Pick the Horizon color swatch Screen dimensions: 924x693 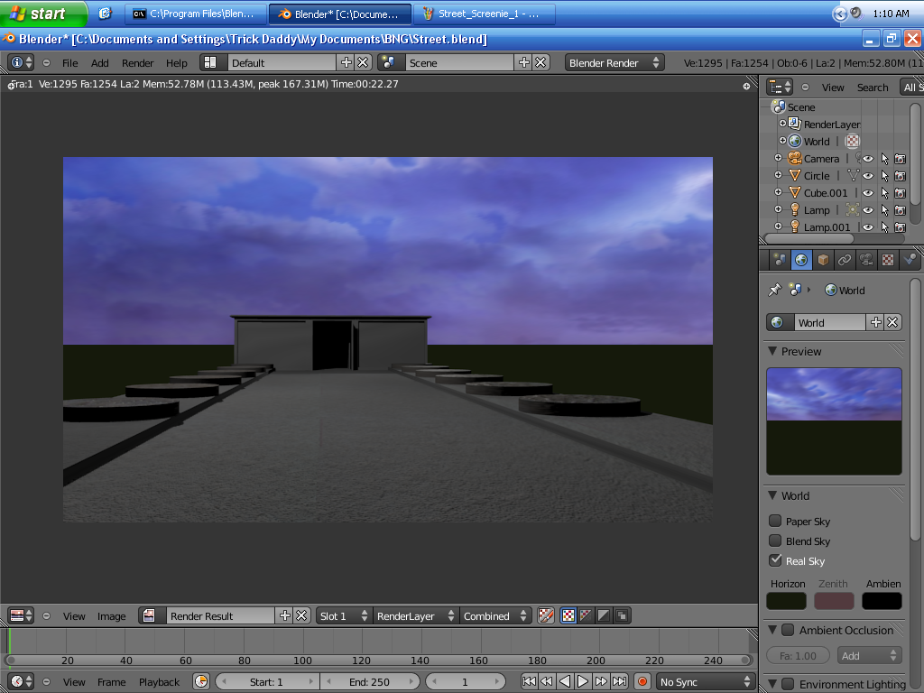pos(786,600)
